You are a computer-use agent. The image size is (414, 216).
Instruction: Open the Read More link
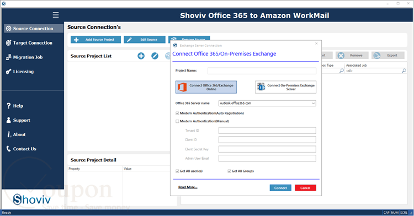pos(188,187)
